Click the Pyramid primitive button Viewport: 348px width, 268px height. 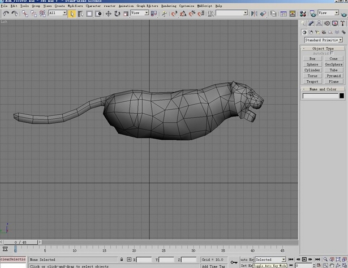click(x=334, y=76)
